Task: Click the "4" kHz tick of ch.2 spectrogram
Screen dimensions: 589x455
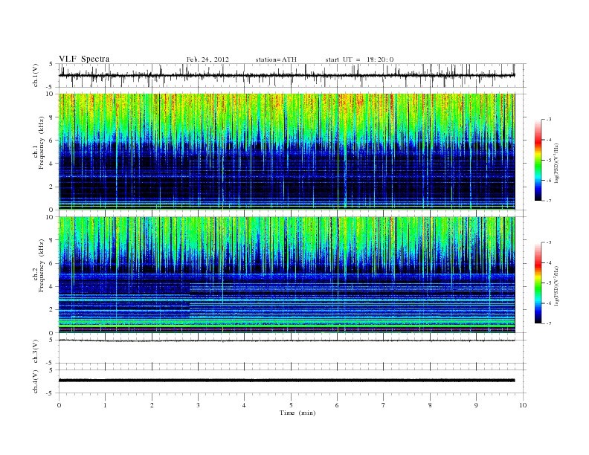Action: pos(52,286)
